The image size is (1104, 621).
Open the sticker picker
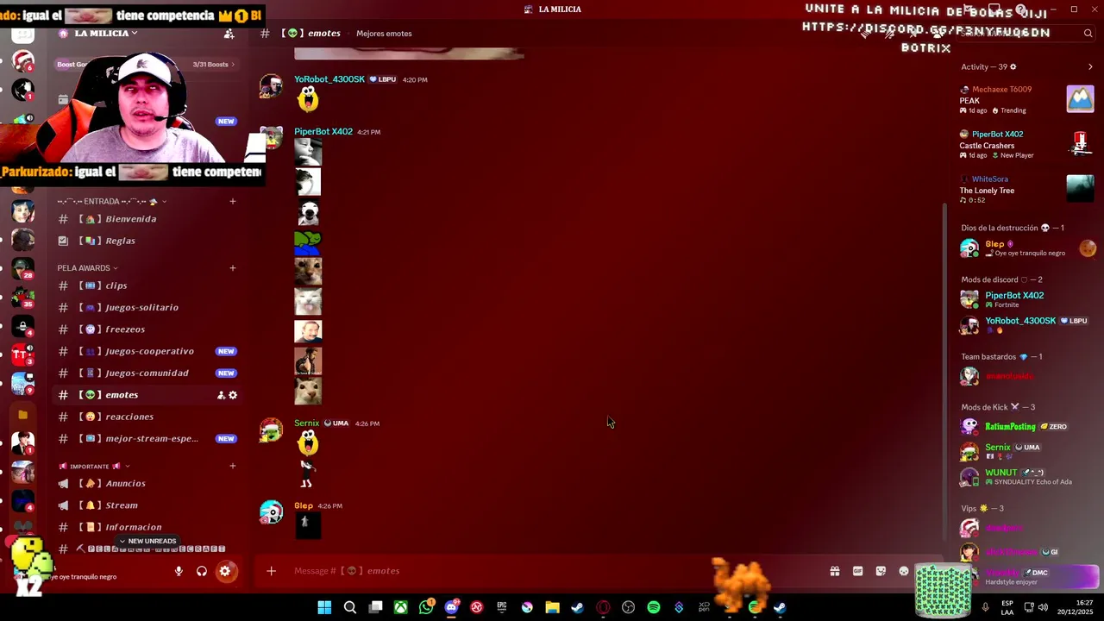881,571
